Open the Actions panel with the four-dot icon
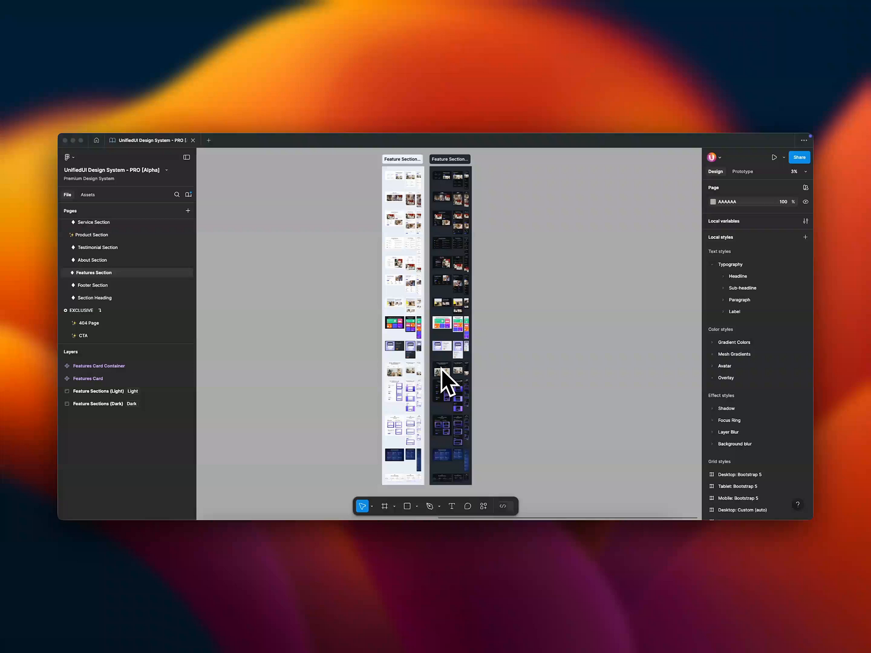The image size is (871, 653). (483, 506)
